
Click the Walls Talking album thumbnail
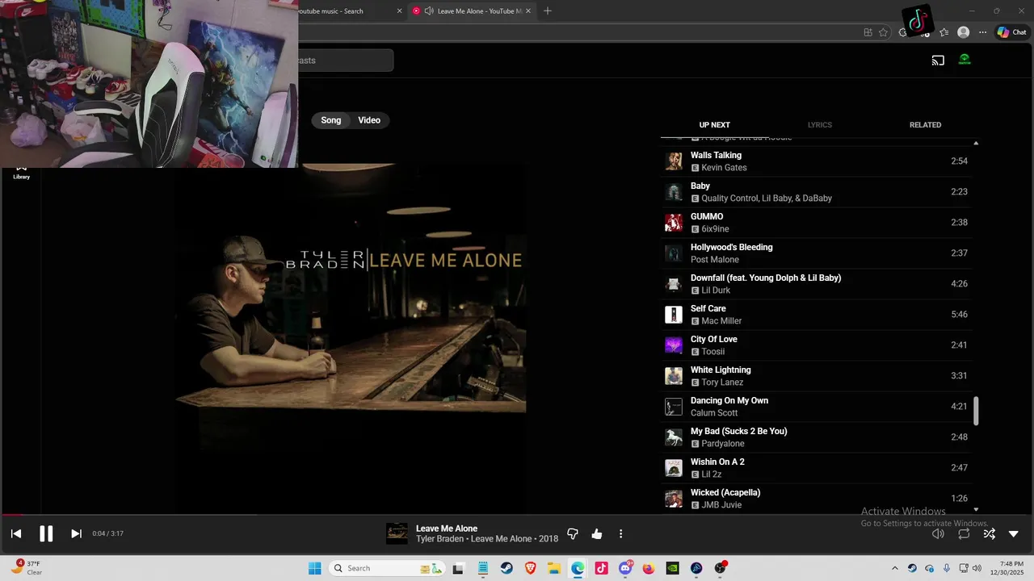(674, 161)
